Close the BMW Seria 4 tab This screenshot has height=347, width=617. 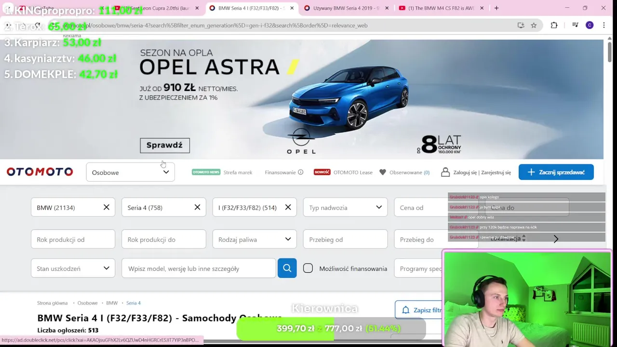292,8
